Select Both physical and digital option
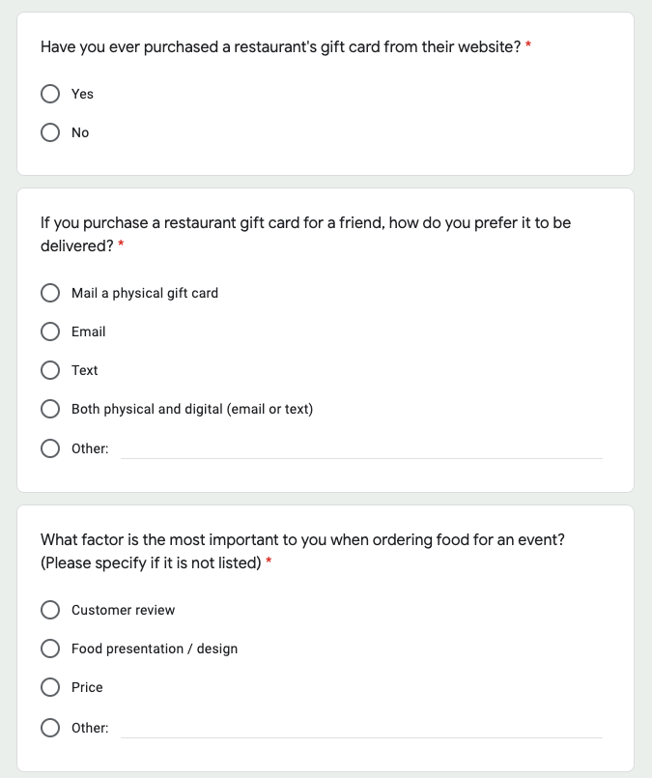Viewport: 652px width, 778px height. point(50,409)
